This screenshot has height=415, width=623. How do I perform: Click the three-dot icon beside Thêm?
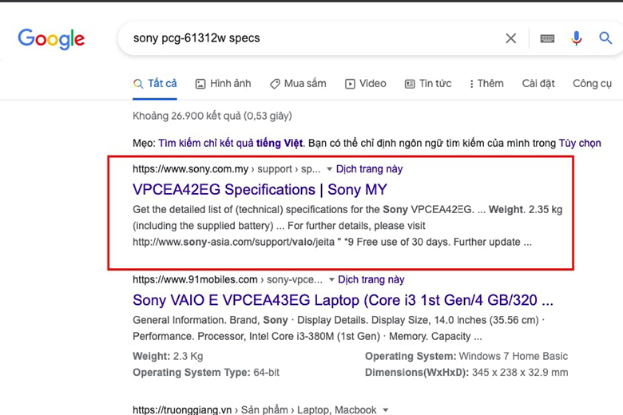[x=471, y=84]
